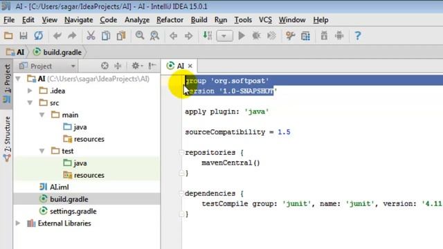Click the Help question mark icon
Screen dimensions: 443x249
click(358, 36)
